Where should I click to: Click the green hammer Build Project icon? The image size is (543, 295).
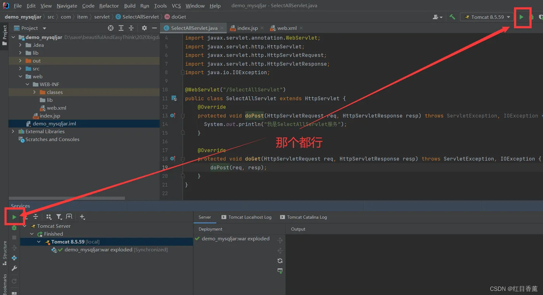click(452, 17)
